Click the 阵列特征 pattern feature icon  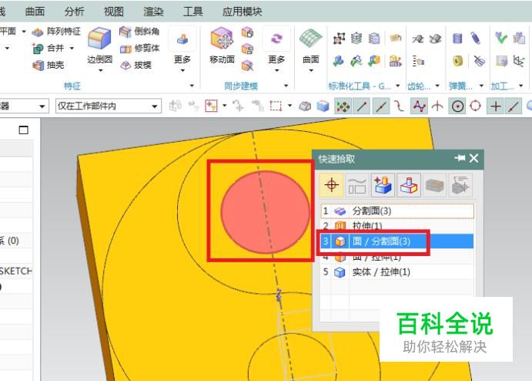[37, 32]
